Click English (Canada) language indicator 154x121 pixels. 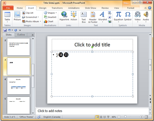tap(52, 117)
